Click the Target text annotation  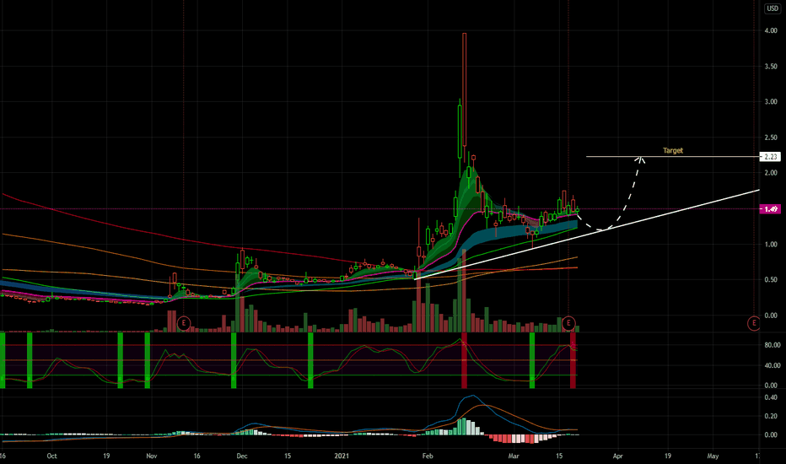click(673, 150)
